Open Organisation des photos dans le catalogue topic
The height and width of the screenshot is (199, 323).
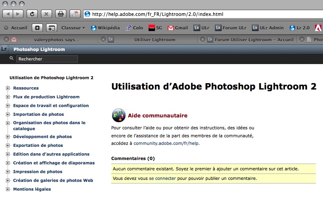(x=49, y=125)
